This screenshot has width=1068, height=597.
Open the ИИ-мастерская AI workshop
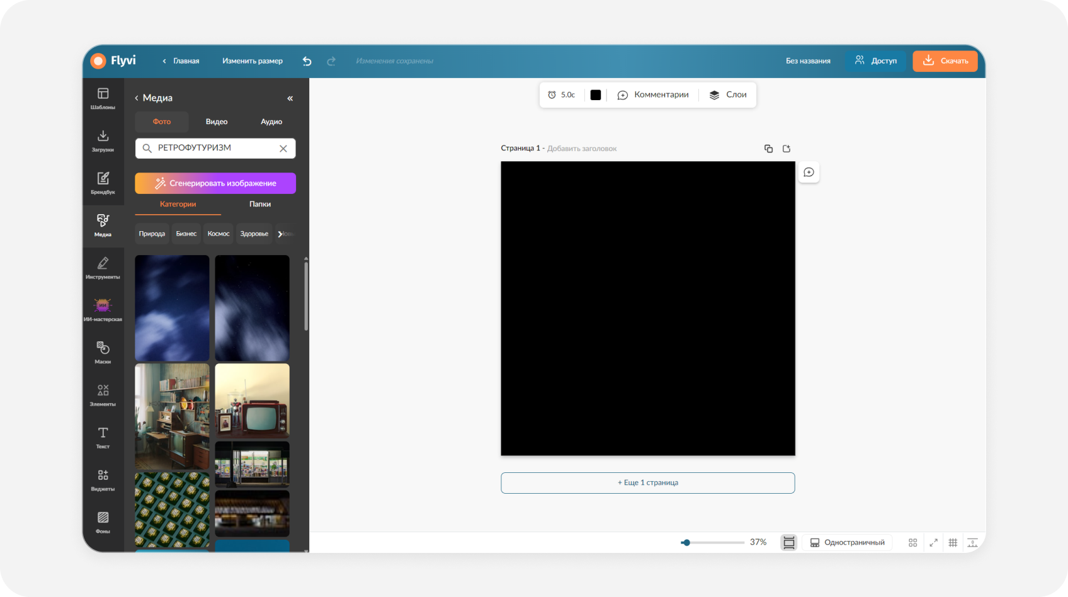pos(103,310)
